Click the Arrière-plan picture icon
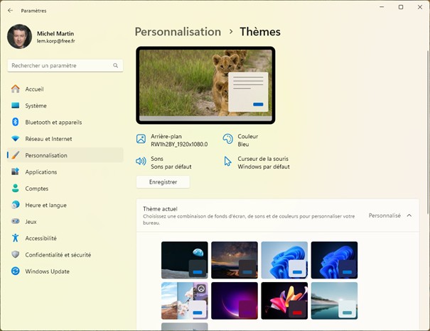The image size is (430, 331). 141,139
